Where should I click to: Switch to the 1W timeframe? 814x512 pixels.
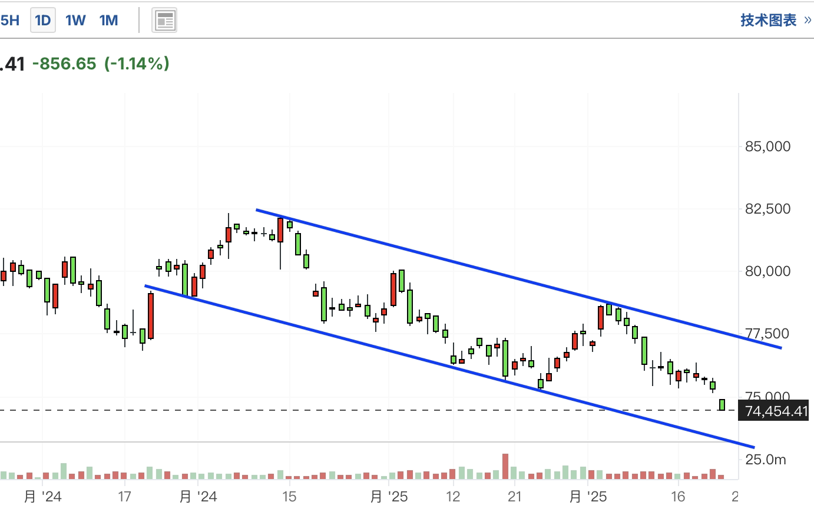[x=75, y=21]
